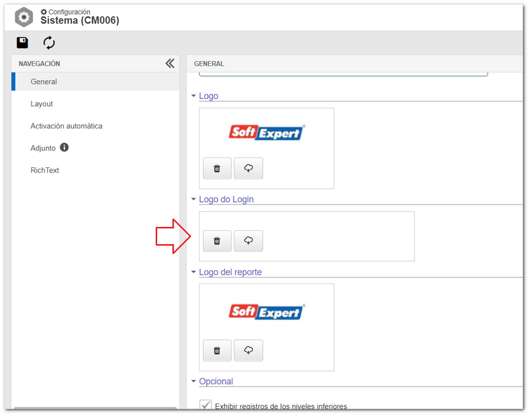Click the gear hexagon icon beside Sistema (CM006)
528x414 pixels.
[x=24, y=17]
